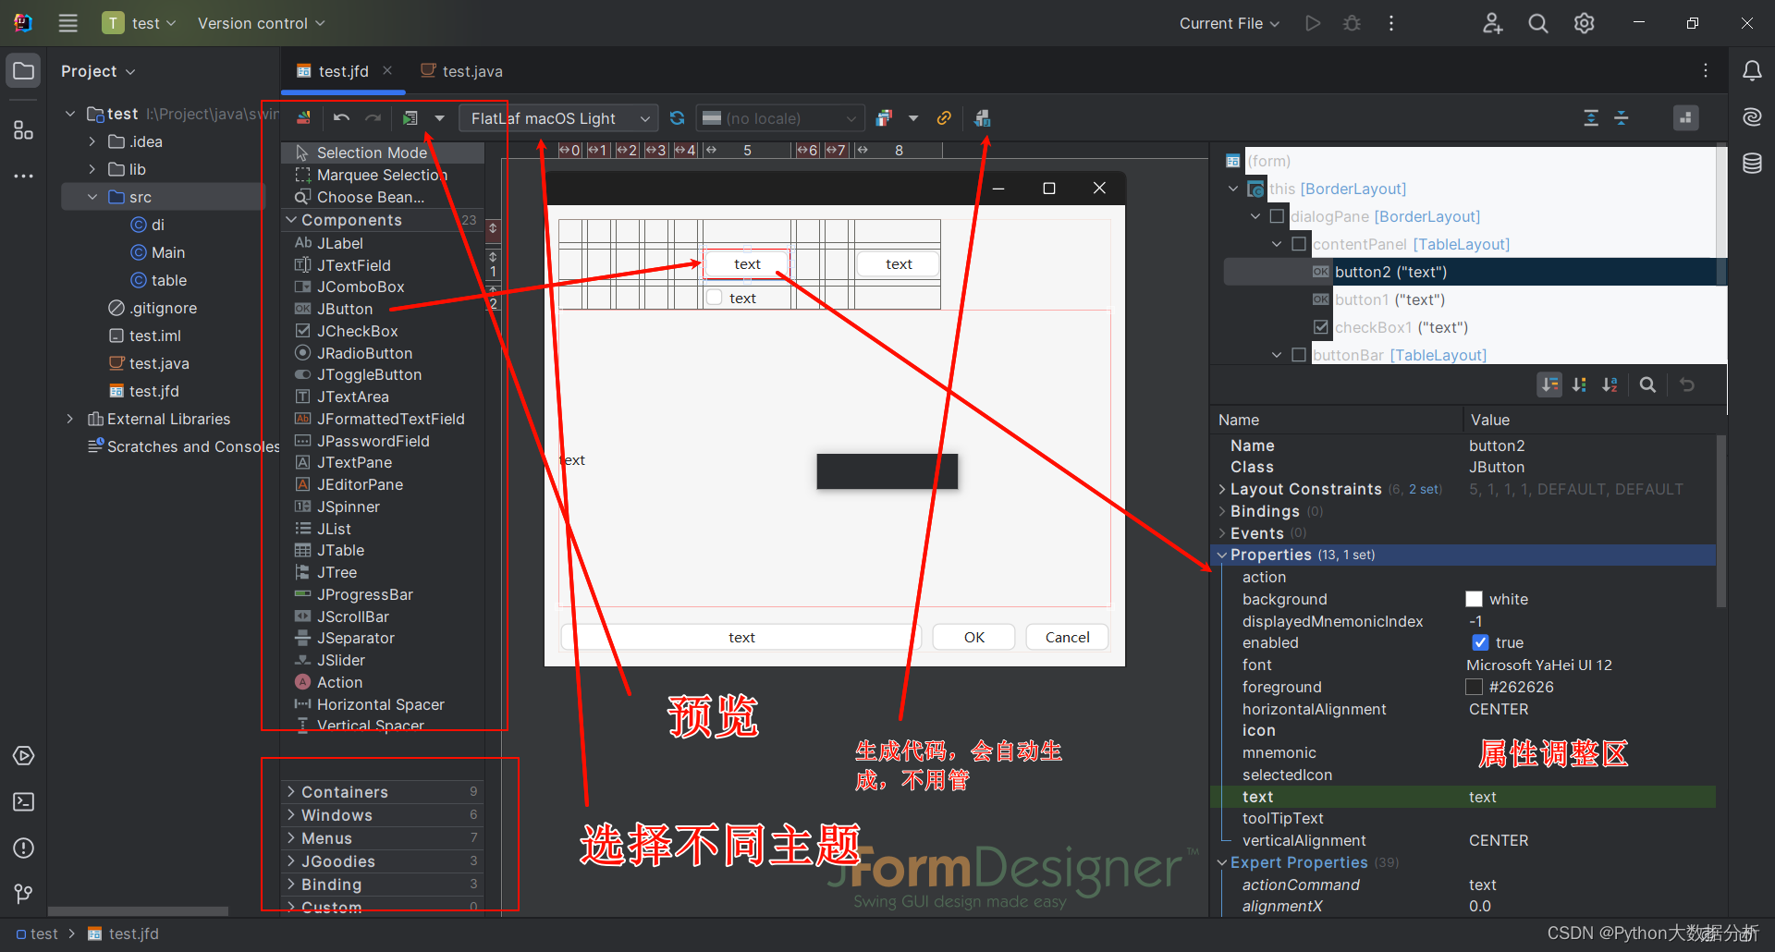Sort properties alphabetically

pyautogui.click(x=1610, y=384)
